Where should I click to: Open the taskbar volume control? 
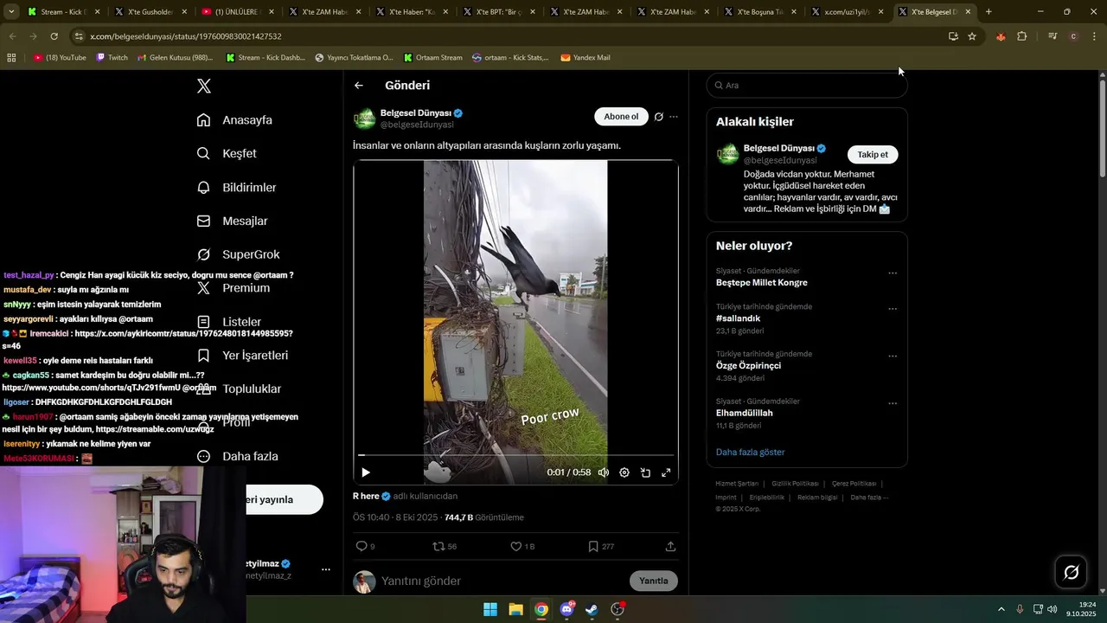pos(1053,609)
